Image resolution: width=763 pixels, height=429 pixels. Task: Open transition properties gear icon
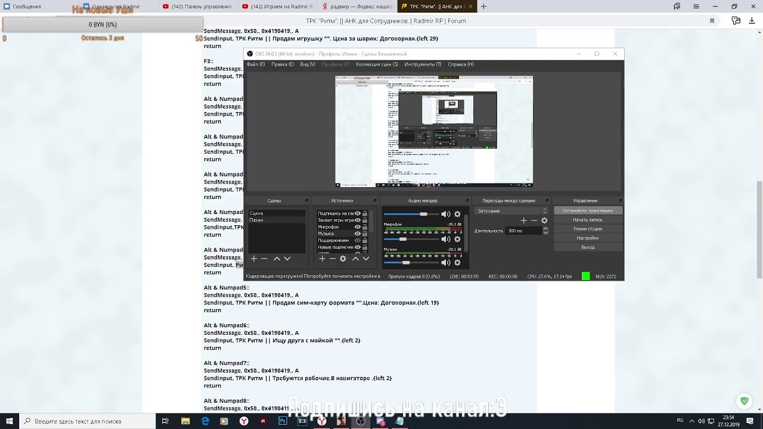tap(544, 220)
